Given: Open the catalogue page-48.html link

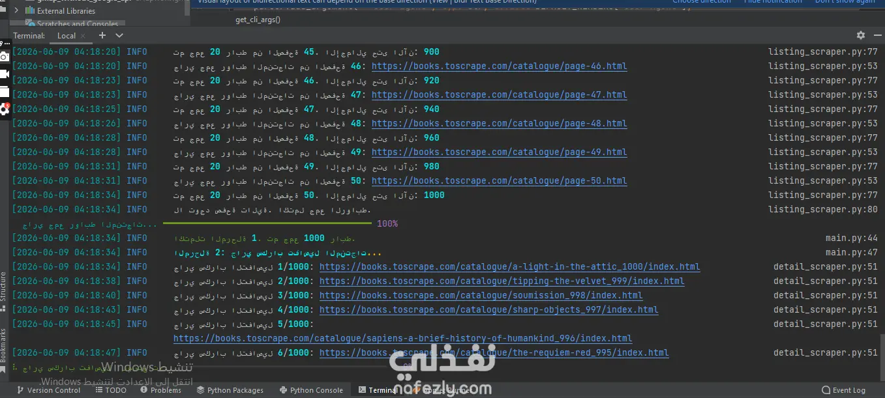Looking at the screenshot, I should click(x=499, y=123).
